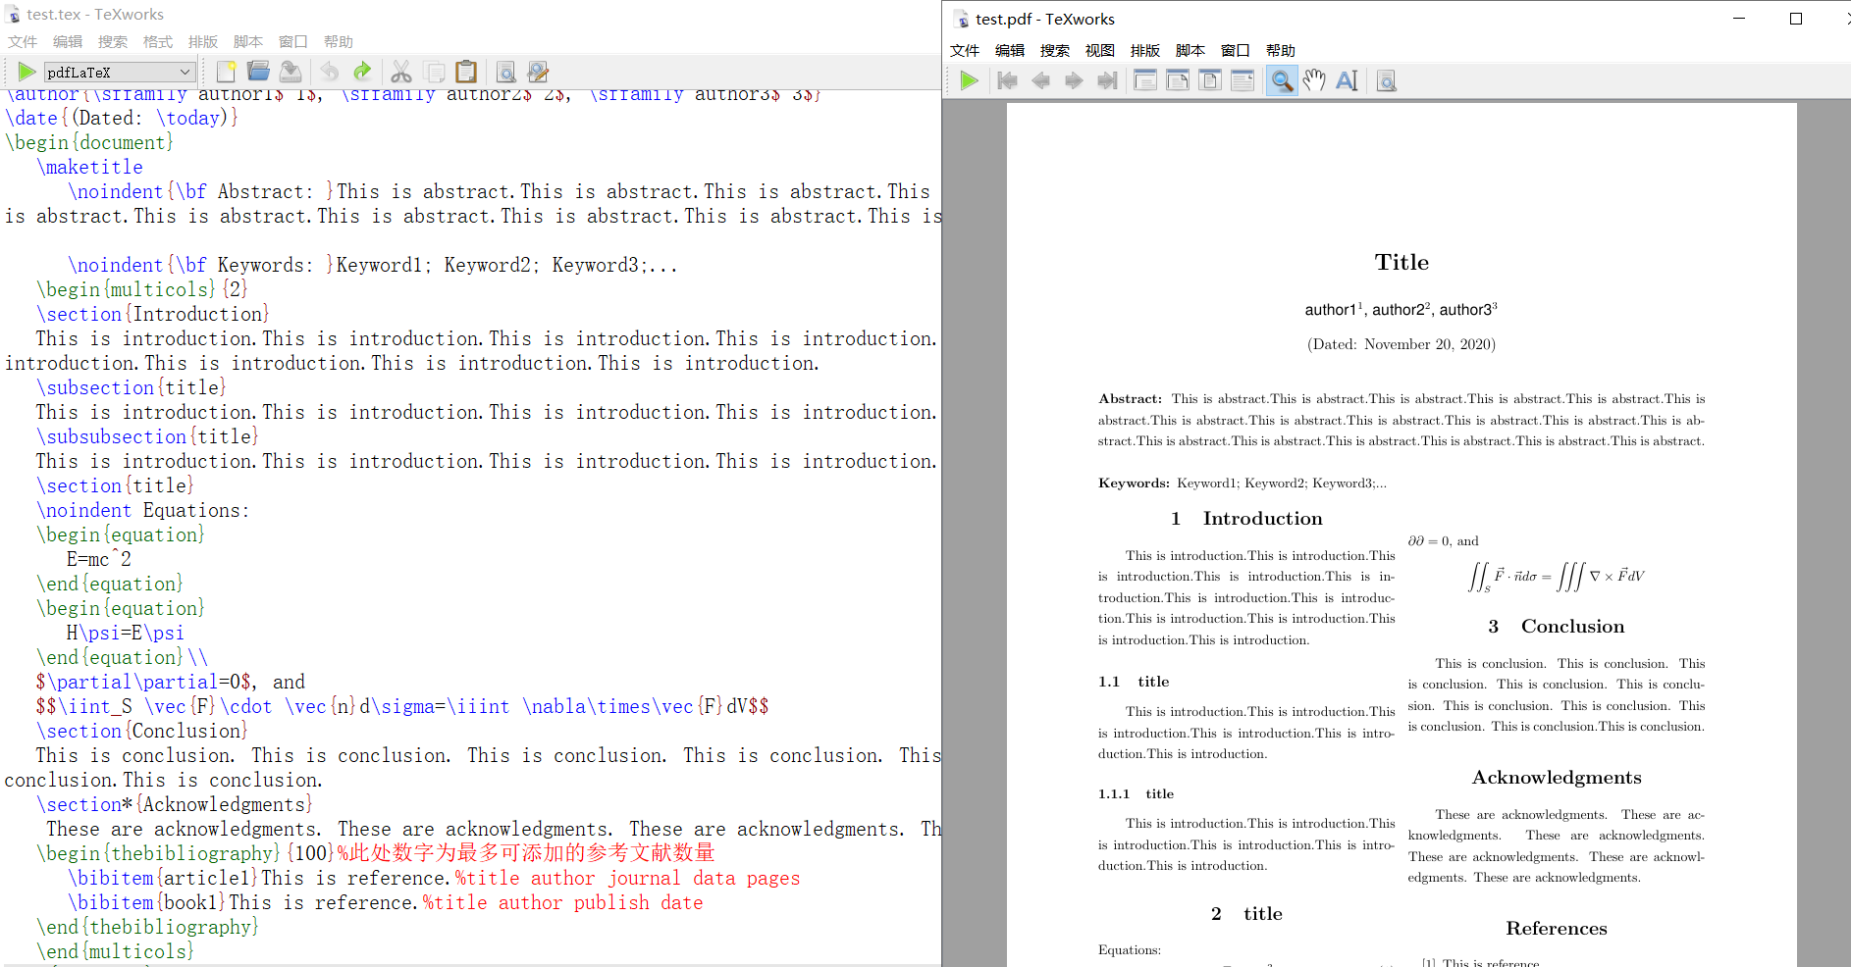
Task: Select the Cut (scissors) icon
Action: (x=399, y=71)
